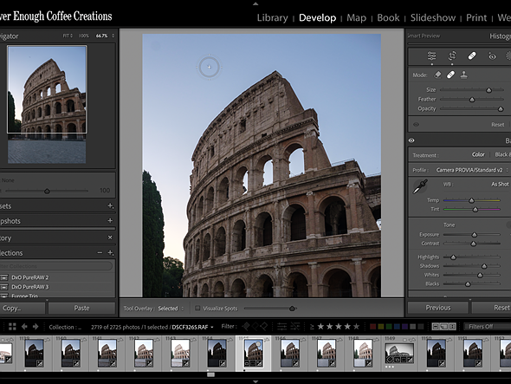Remove collection with minus icon
The height and width of the screenshot is (384, 511).
[100, 252]
